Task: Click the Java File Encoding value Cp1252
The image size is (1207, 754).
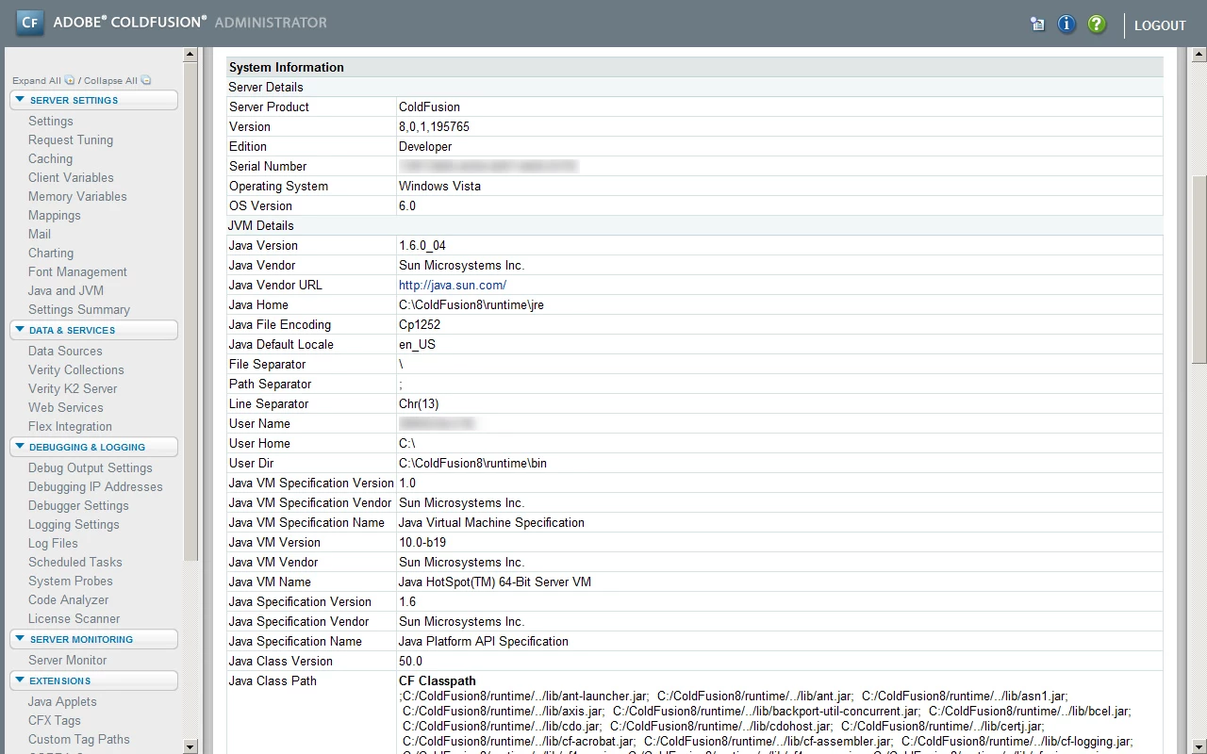Action: [420, 324]
